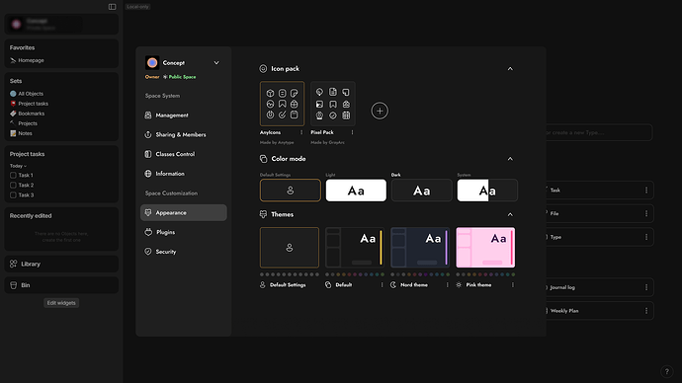
Task: Select the Default dark theme preview
Action: click(x=355, y=248)
